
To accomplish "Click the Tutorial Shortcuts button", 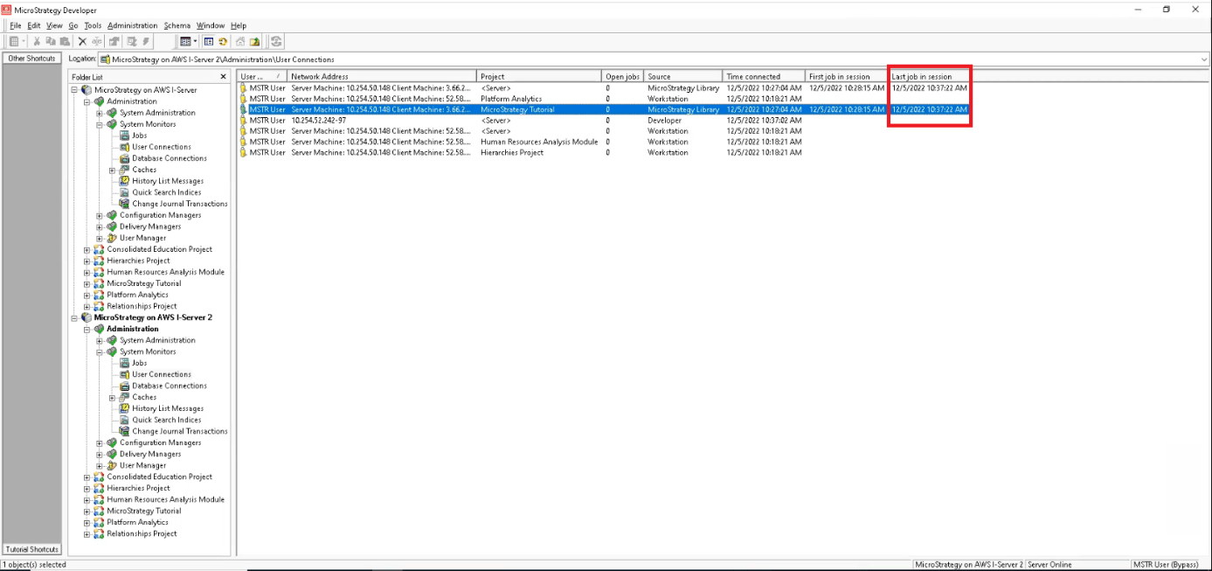I will 32,549.
